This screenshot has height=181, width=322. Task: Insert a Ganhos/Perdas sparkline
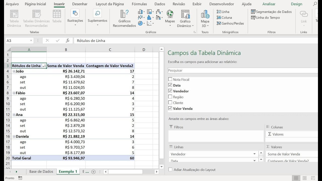coord(230,23)
